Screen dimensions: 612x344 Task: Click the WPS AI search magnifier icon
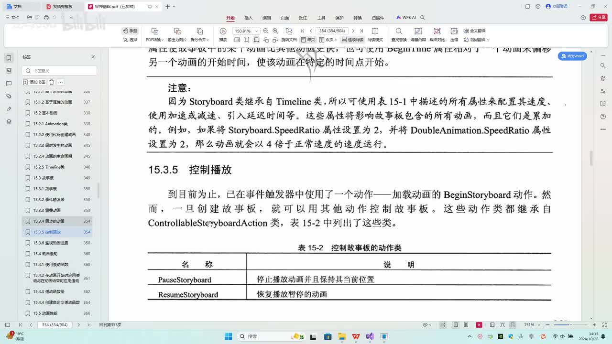pos(422,18)
